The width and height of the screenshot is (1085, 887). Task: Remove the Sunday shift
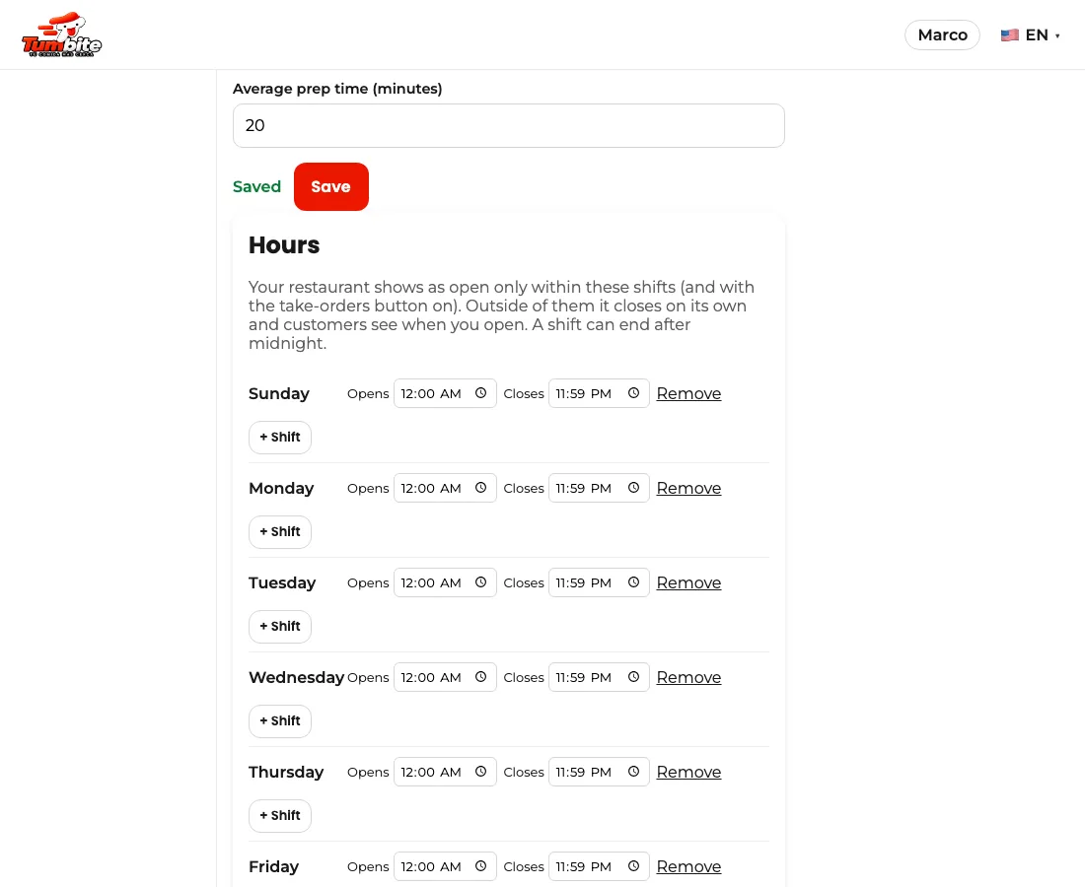[x=688, y=393]
